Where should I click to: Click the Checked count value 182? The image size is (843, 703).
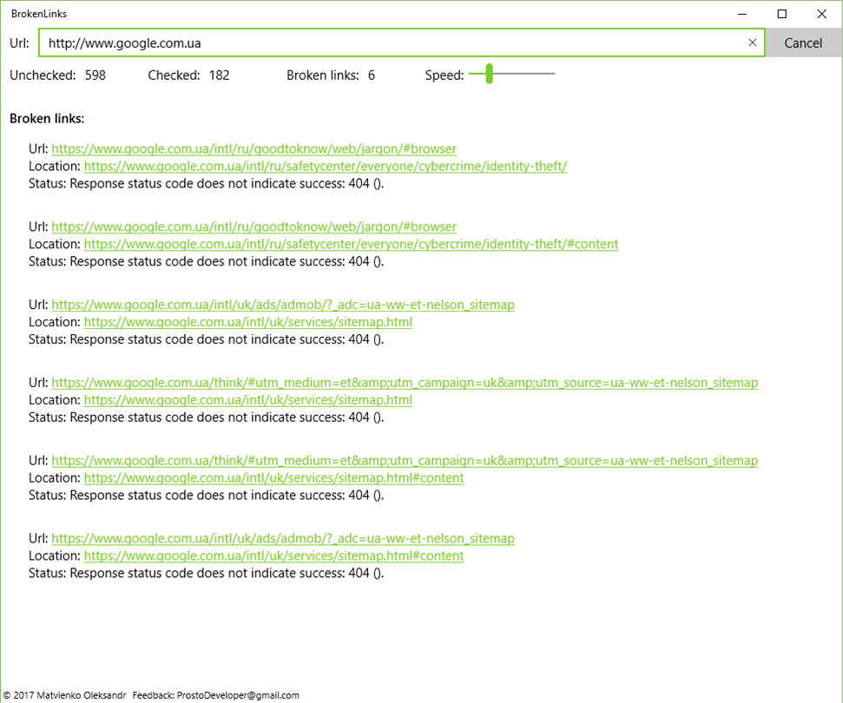tap(220, 76)
